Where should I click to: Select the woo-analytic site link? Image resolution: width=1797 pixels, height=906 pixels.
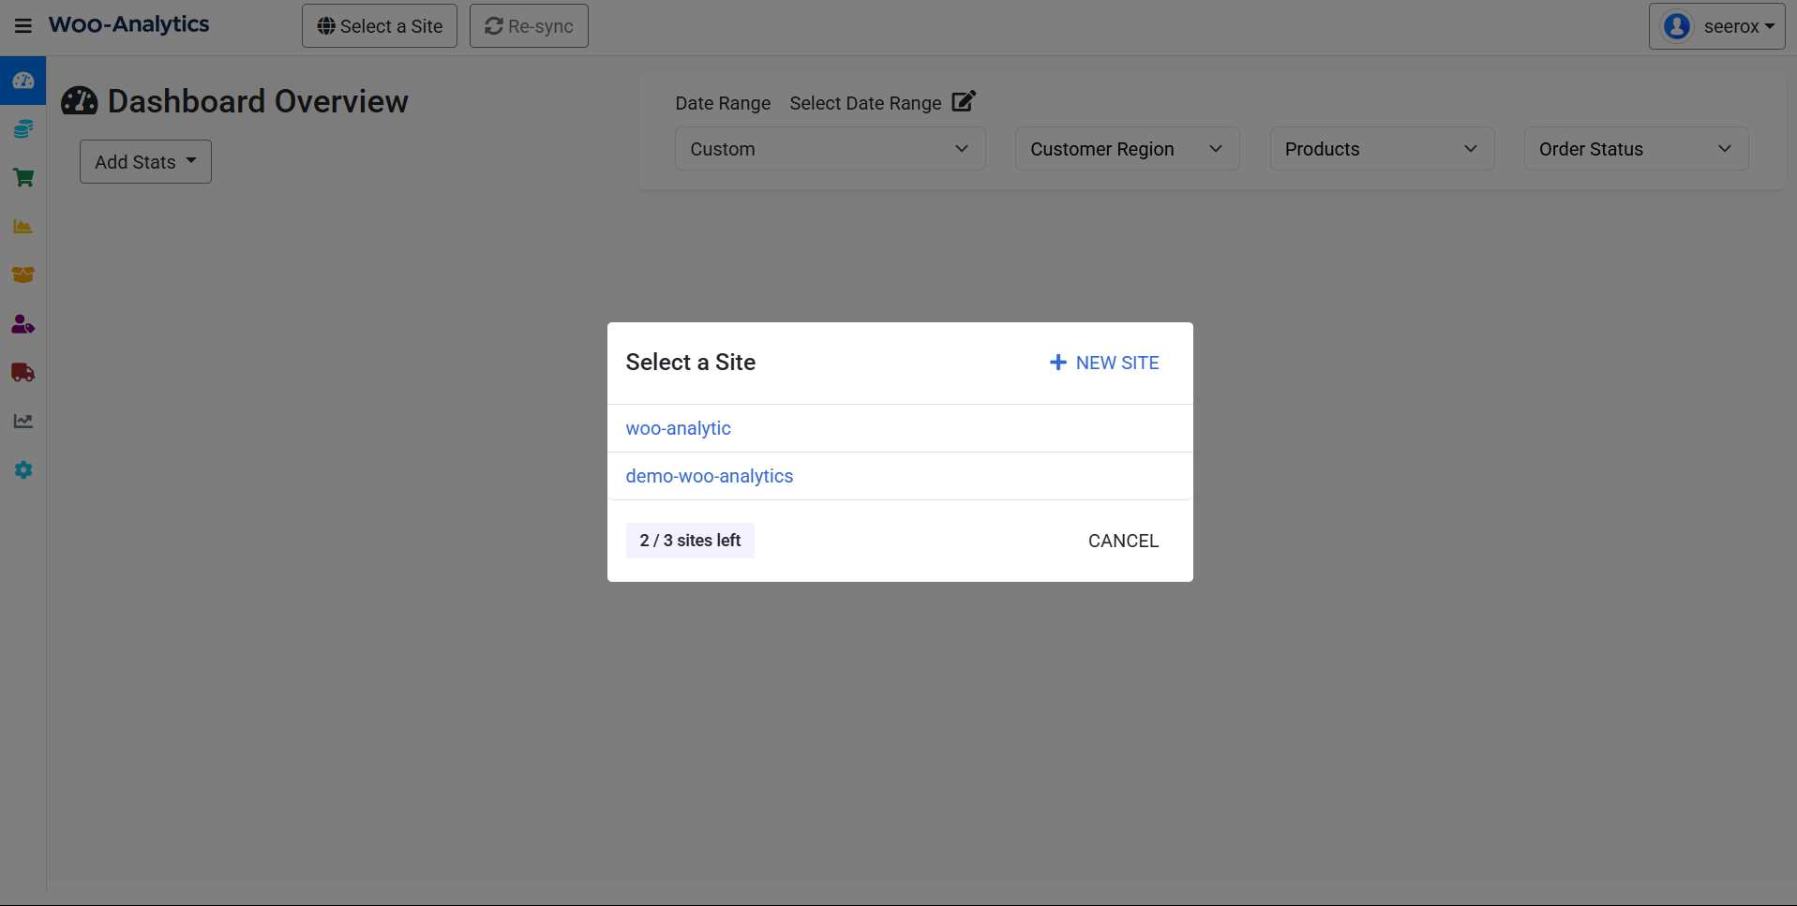point(678,428)
